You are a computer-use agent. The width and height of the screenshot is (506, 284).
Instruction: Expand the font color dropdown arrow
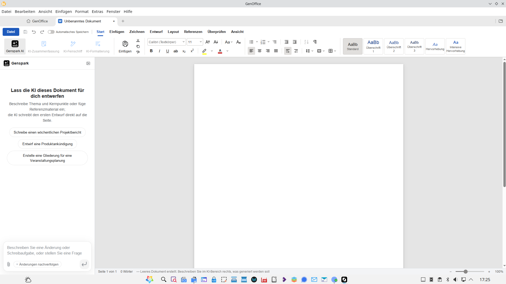(x=227, y=51)
